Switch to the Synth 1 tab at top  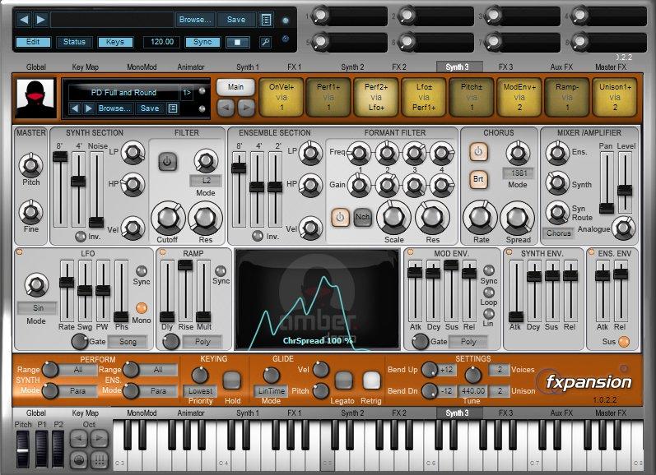point(248,67)
